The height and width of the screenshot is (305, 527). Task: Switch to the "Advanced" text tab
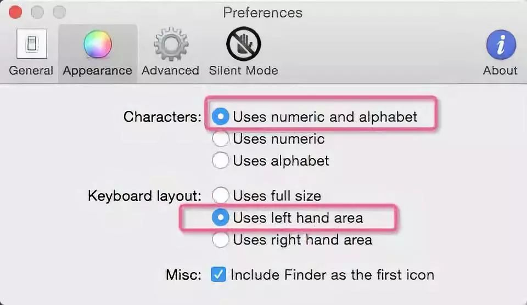click(170, 71)
